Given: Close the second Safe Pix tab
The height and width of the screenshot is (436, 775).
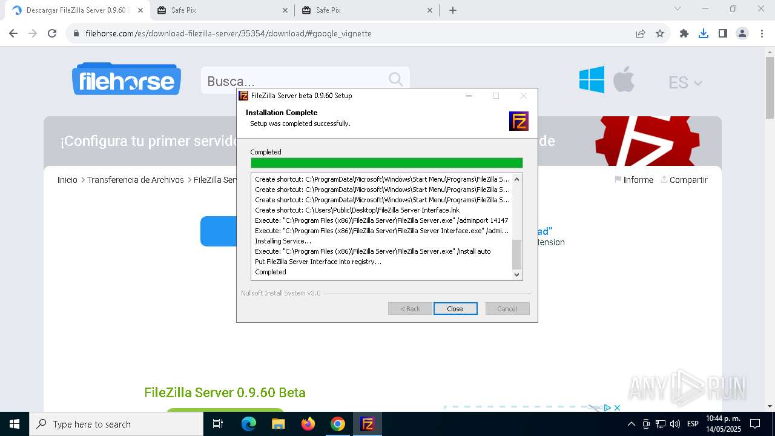Looking at the screenshot, I should pos(430,10).
